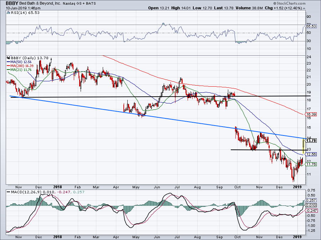
Task: Click the 13.78 last price tag on the right axis
Action: tap(311, 141)
